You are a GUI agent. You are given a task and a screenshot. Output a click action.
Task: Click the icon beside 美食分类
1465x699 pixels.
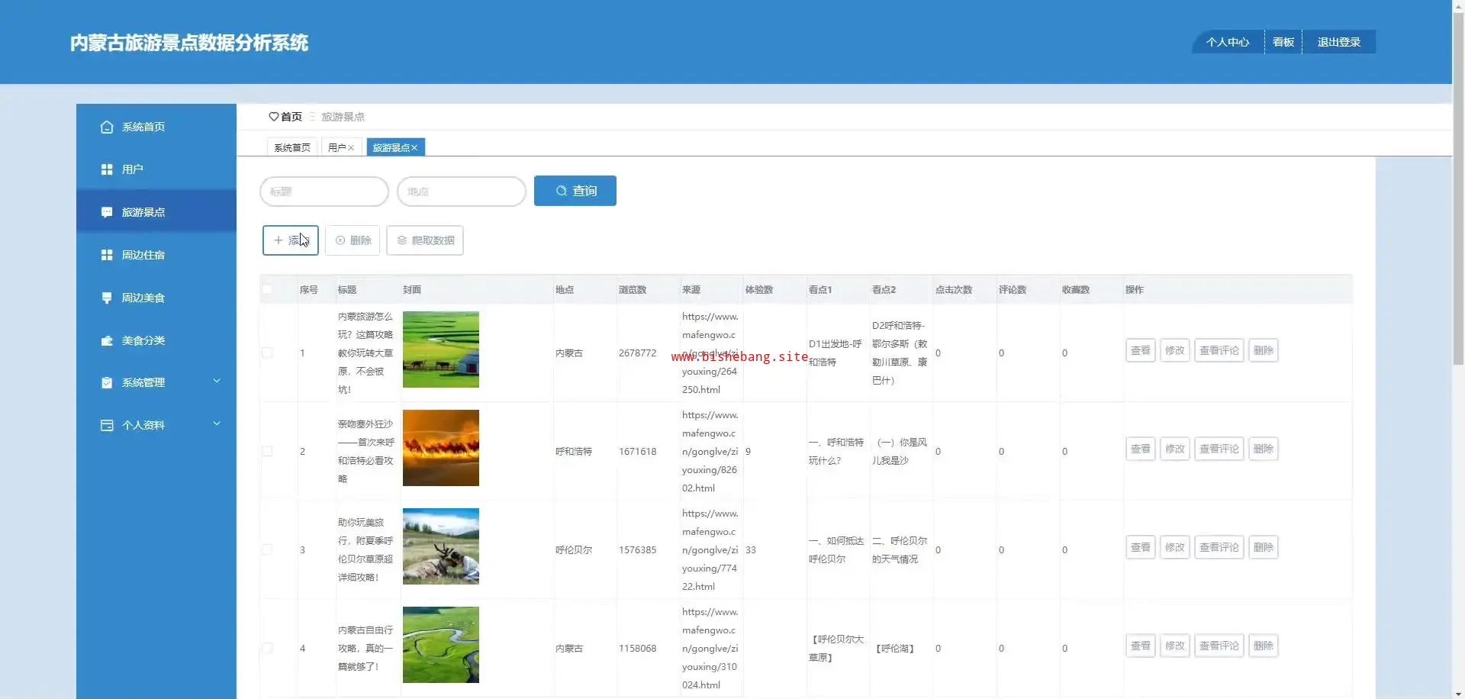click(107, 340)
